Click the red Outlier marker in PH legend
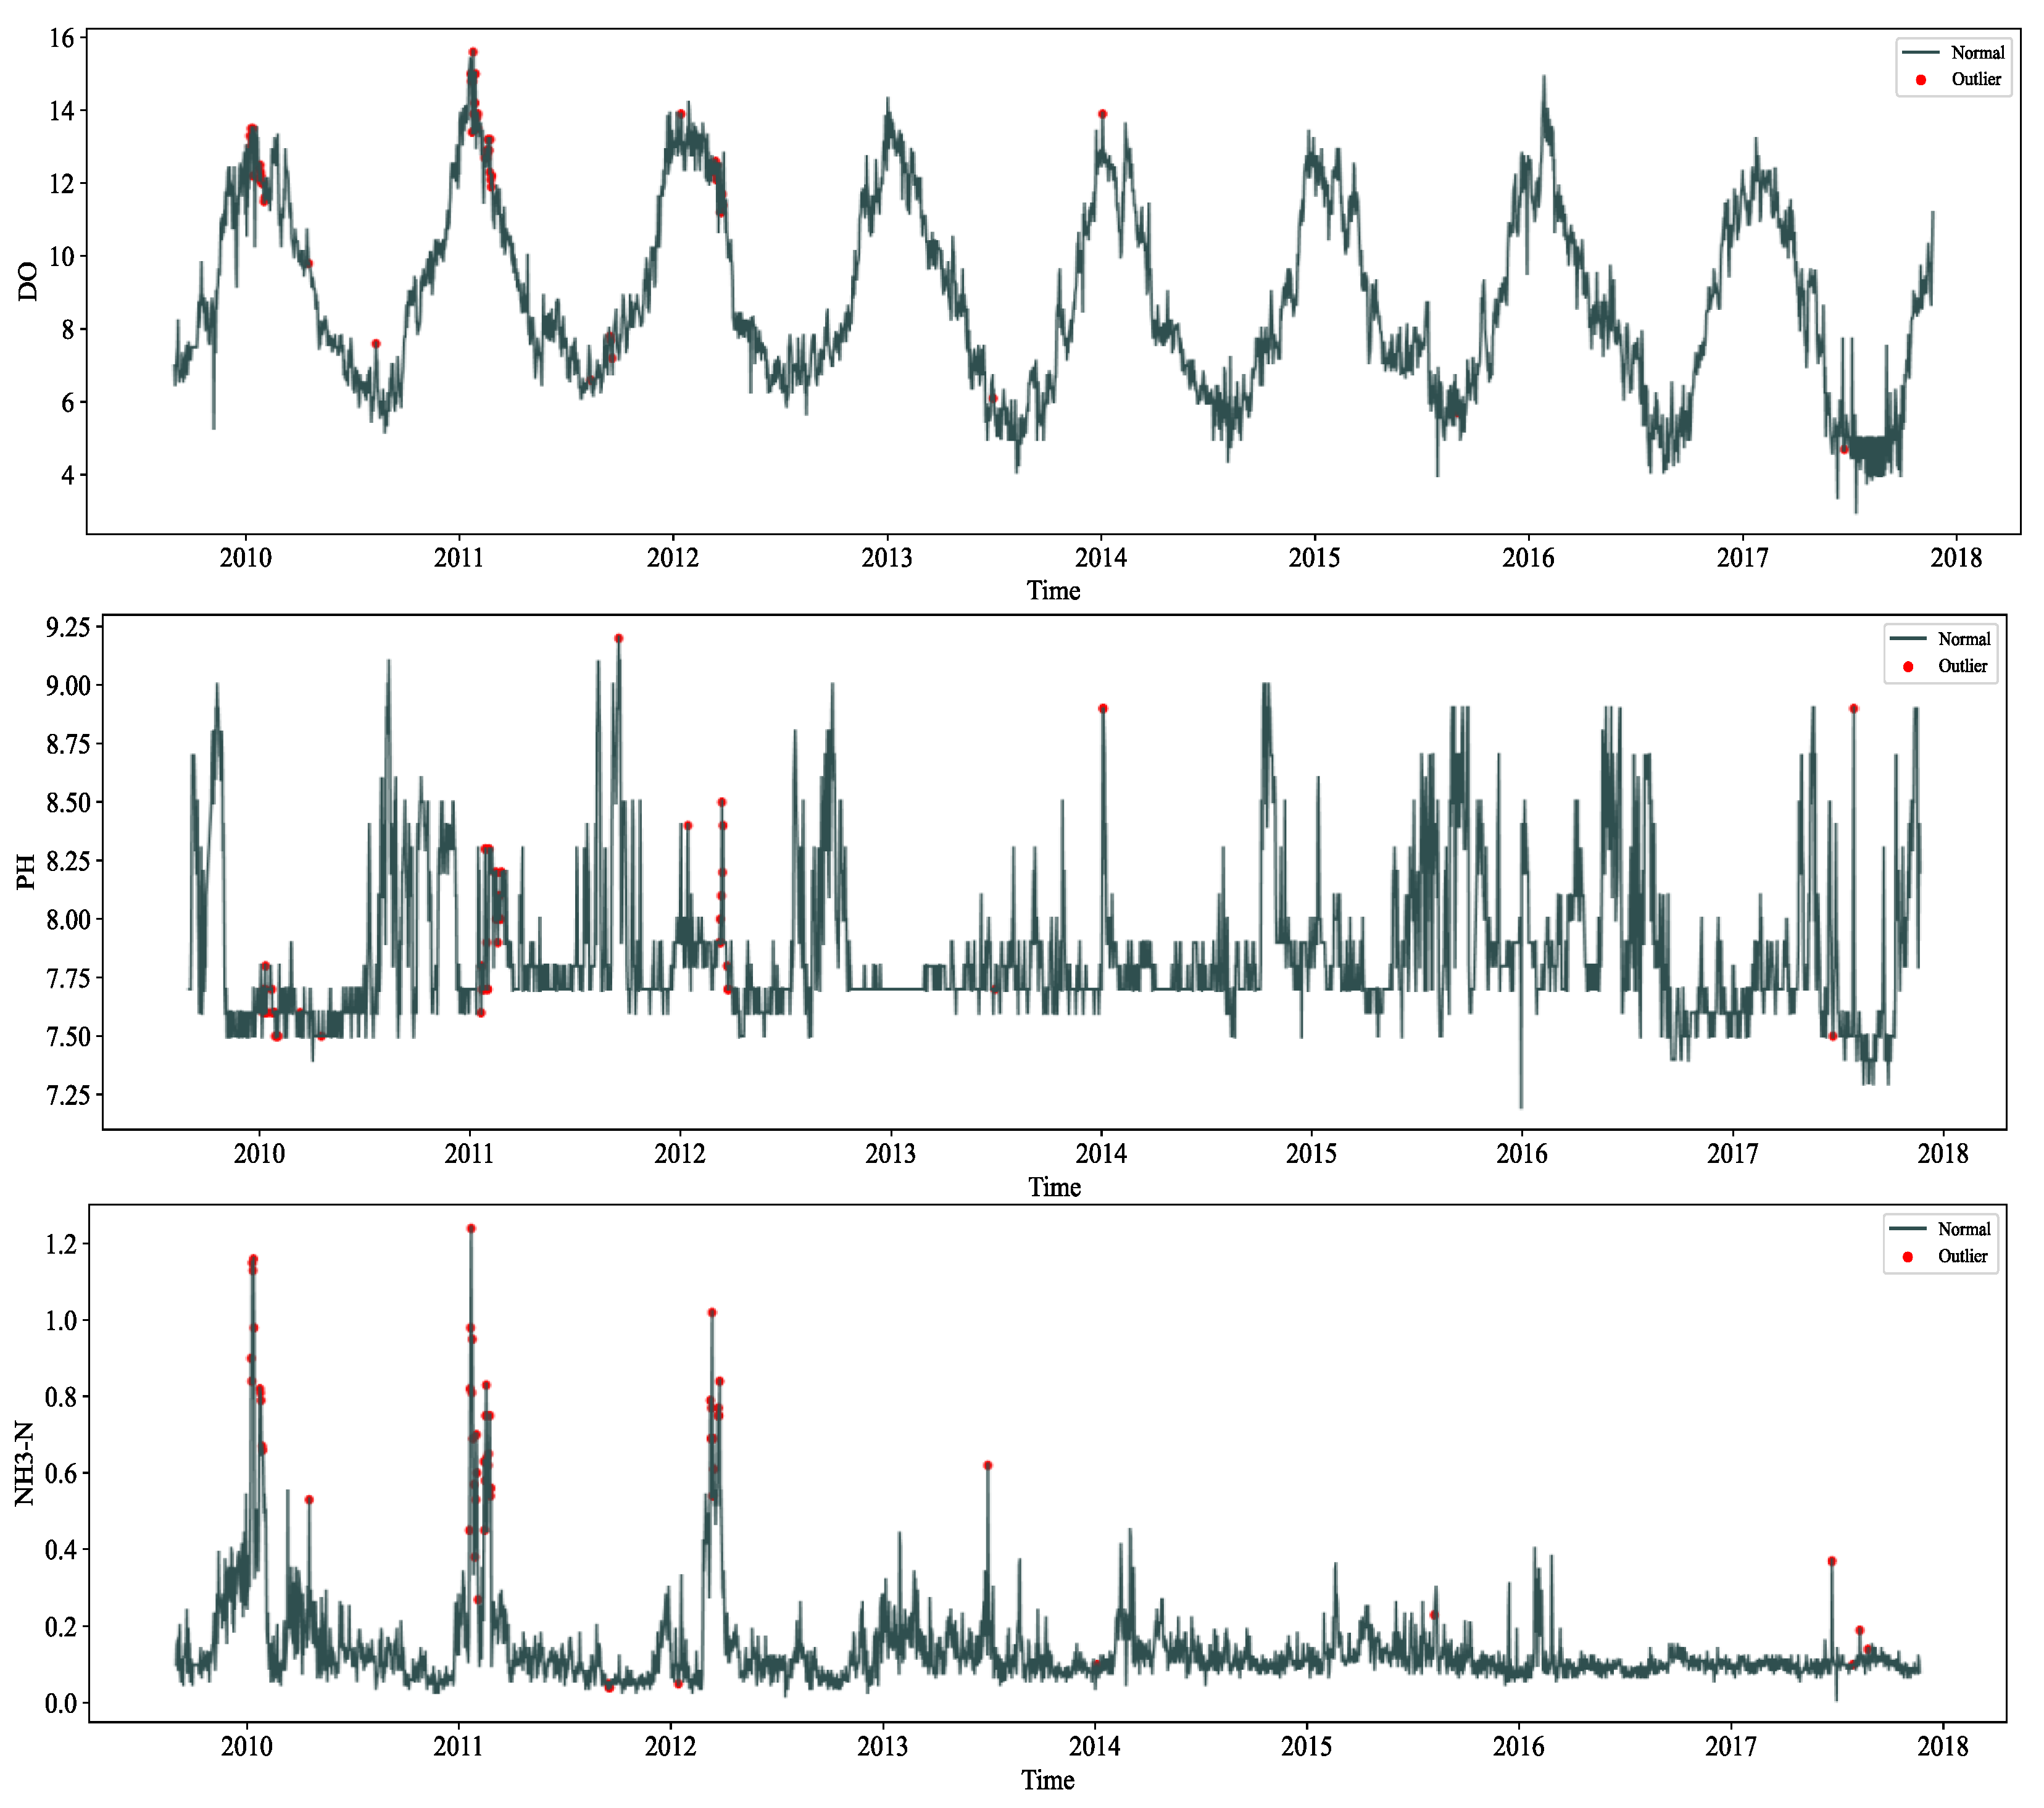The image size is (2044, 1808). click(x=1908, y=667)
